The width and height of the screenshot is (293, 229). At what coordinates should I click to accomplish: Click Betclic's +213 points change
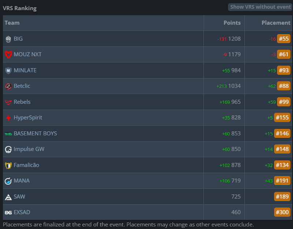(x=222, y=86)
